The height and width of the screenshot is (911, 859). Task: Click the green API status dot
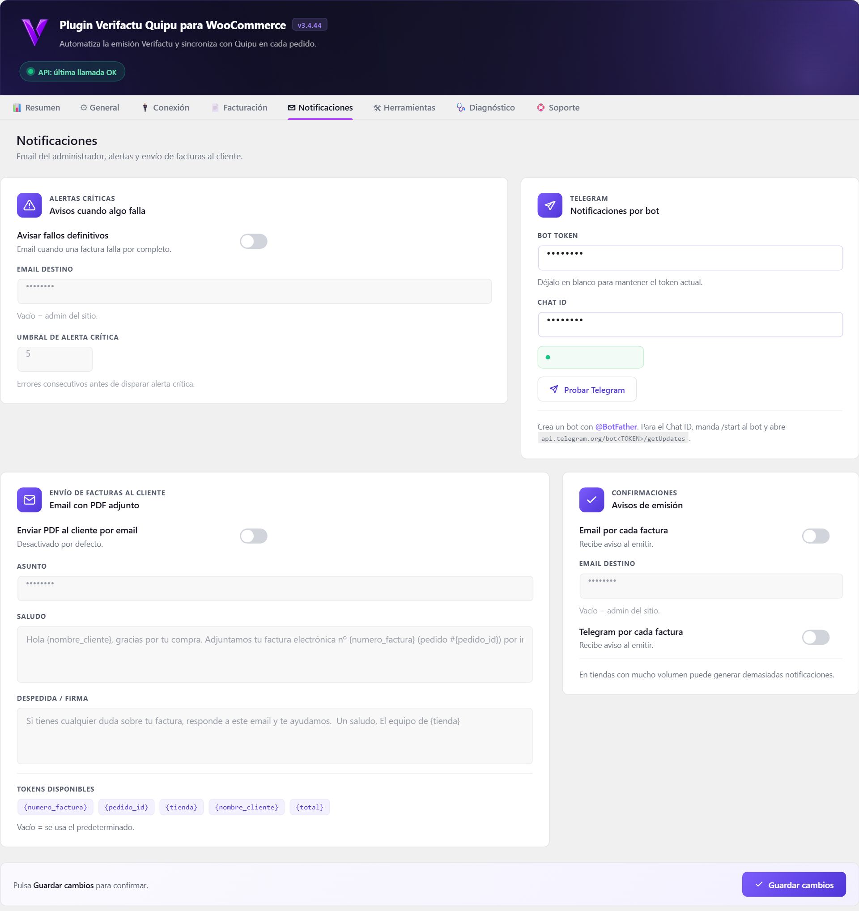pyautogui.click(x=31, y=72)
